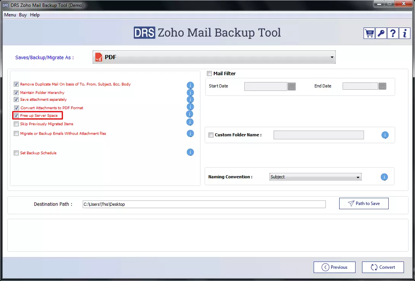Screen dimensions: 415x281
Task: Open the Saves/Backup/Migrate As PDF dropdown
Action: [214, 57]
